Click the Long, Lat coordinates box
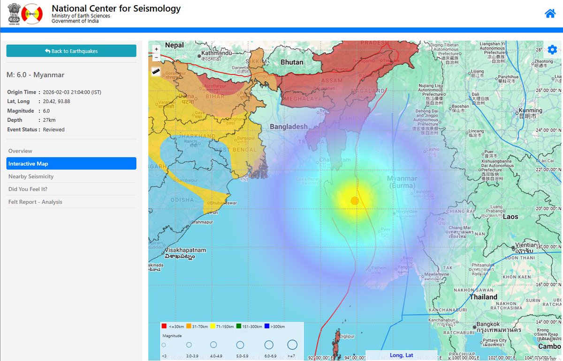The height and width of the screenshot is (361, 563). coord(401,355)
